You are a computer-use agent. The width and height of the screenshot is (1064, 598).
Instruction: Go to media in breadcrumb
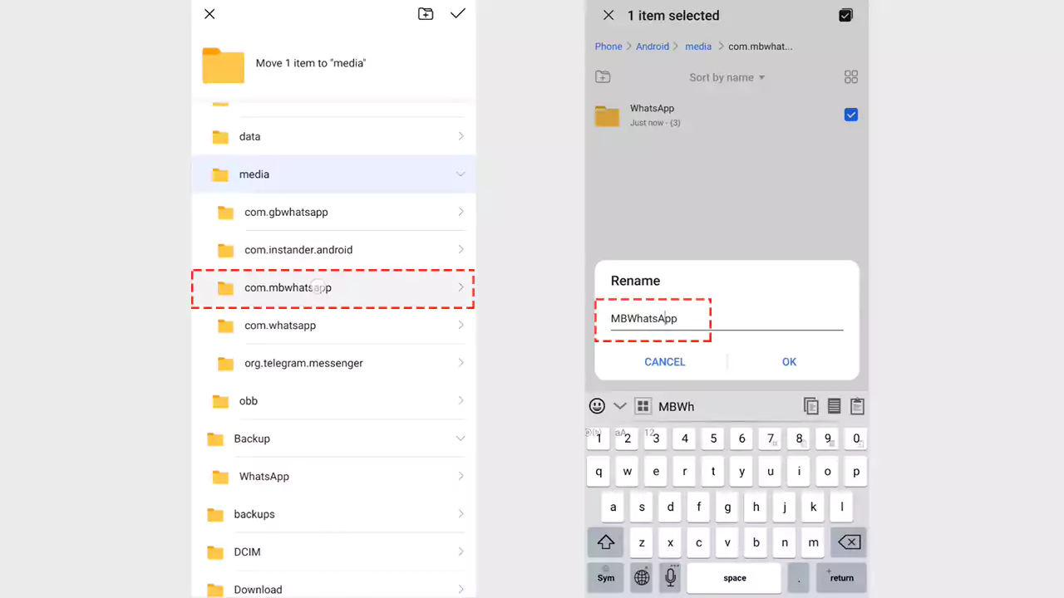[x=698, y=47]
